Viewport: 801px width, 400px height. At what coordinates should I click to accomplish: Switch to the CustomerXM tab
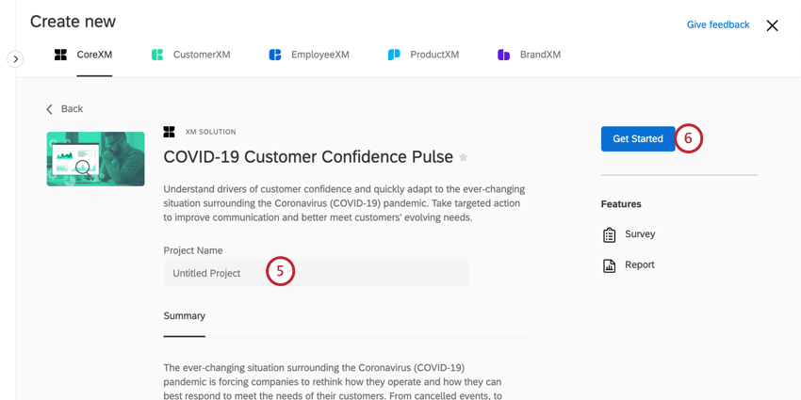tap(201, 55)
